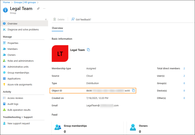195x135 pixels.
Task: Select the Overview tab
Action: (x=58, y=28)
